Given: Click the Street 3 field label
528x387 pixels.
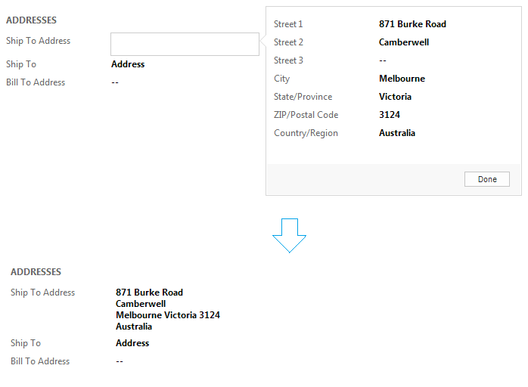Looking at the screenshot, I should (x=288, y=60).
